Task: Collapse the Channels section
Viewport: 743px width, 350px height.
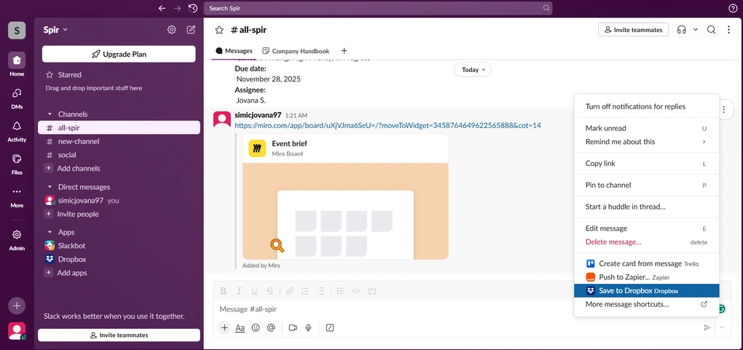Action: click(50, 114)
